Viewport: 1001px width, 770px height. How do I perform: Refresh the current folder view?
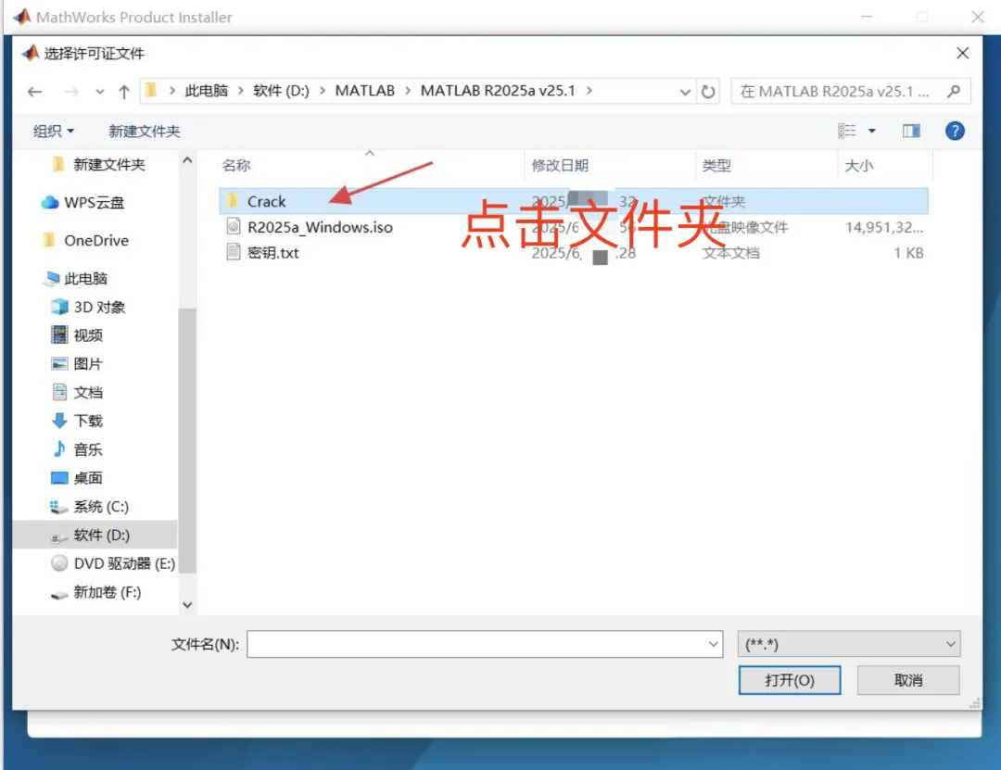[708, 92]
